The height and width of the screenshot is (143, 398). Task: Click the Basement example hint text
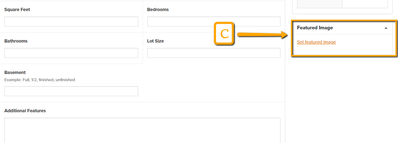(40, 80)
